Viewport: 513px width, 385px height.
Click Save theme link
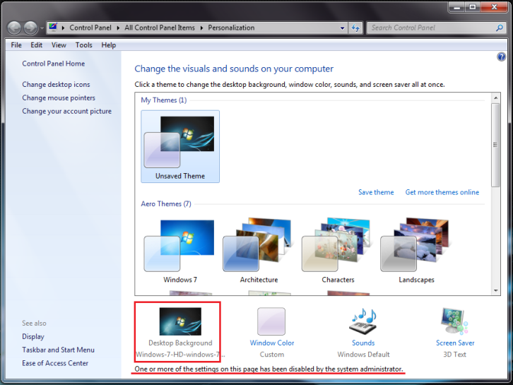coord(376,192)
